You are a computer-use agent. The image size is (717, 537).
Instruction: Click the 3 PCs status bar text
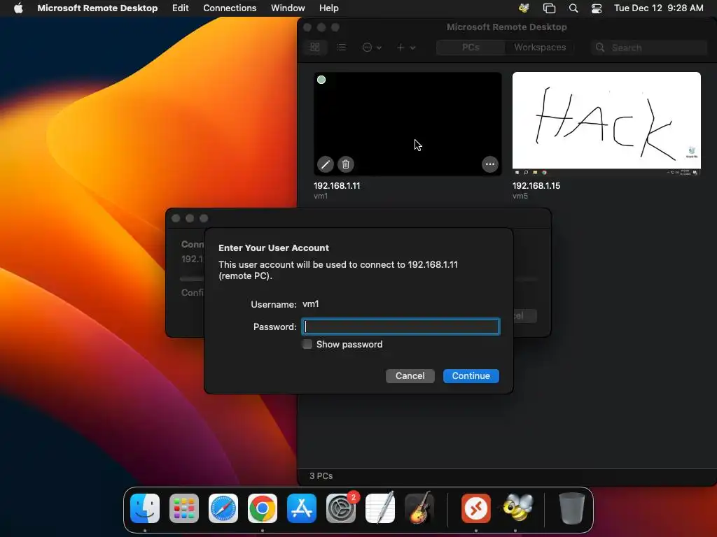click(321, 475)
